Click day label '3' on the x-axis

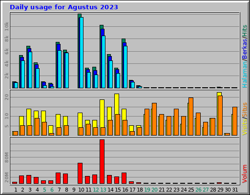pyautogui.click(x=30, y=190)
